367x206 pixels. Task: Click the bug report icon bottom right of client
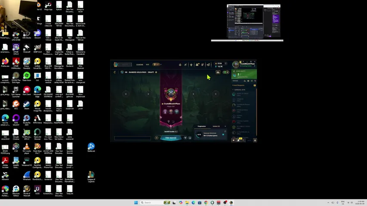pyautogui.click(x=255, y=140)
